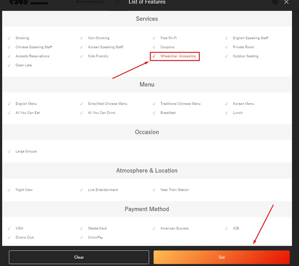The height and width of the screenshot is (266, 299).
Task: Enable Near Train Station
Action: click(171, 190)
